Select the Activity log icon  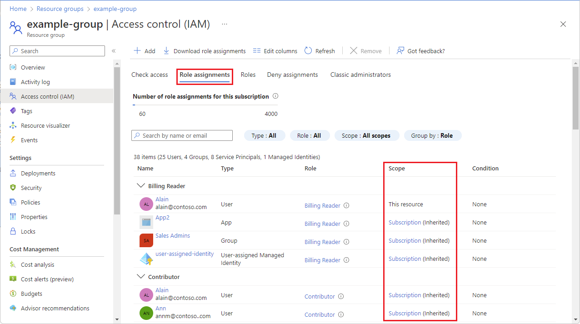coord(14,82)
